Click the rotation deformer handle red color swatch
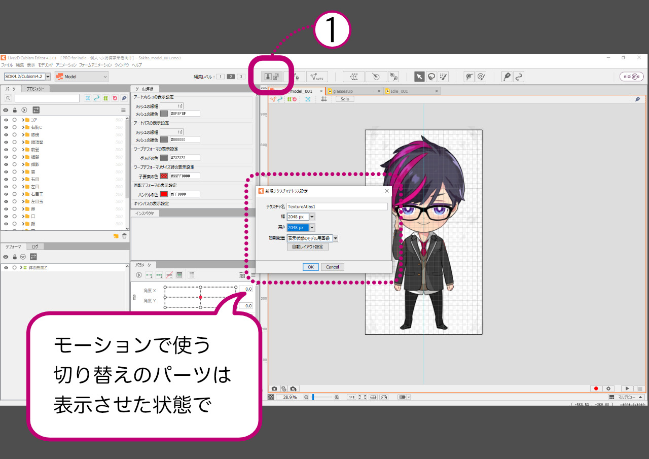The image size is (649, 459). 164,194
